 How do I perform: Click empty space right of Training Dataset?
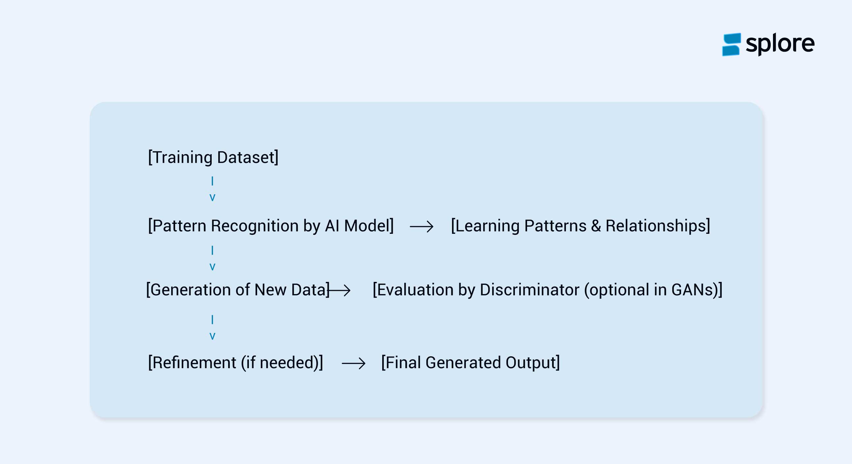[x=463, y=157]
